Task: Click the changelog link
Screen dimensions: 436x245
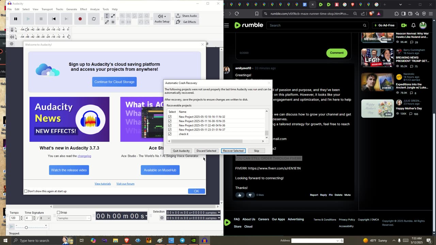Action: [84, 156]
